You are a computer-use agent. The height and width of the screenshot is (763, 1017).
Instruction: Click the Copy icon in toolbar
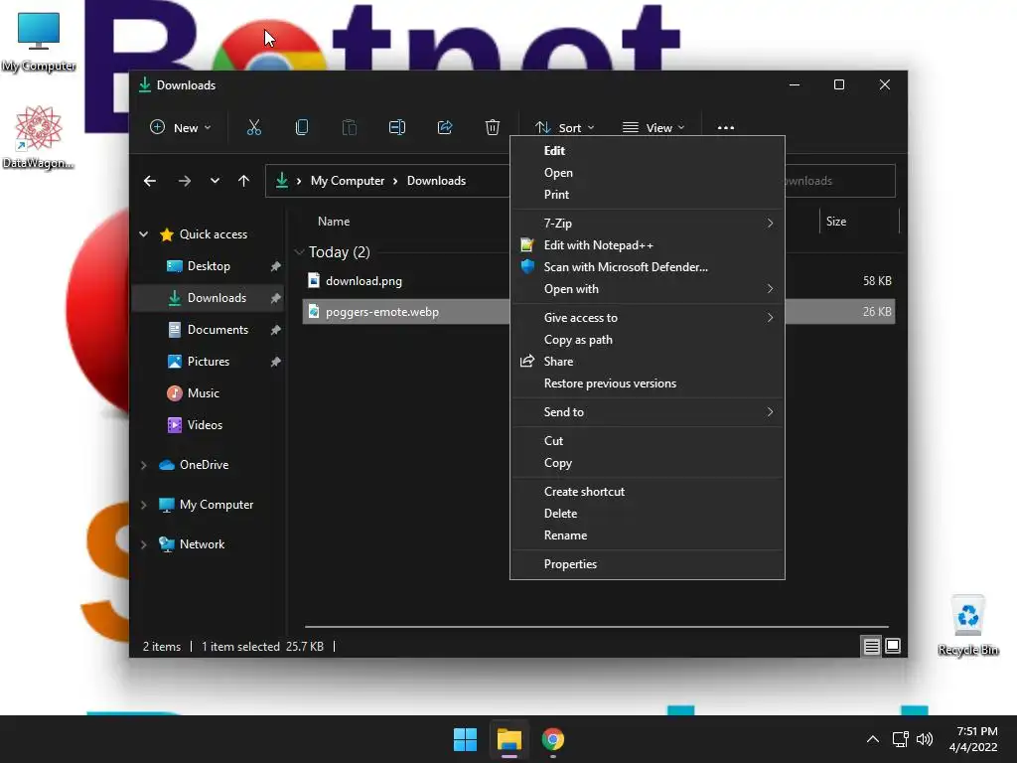302,127
